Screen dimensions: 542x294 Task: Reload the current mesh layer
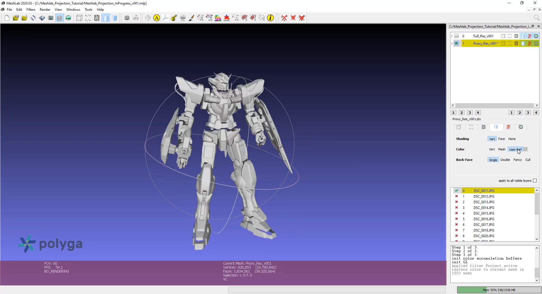pyautogui.click(x=33, y=18)
